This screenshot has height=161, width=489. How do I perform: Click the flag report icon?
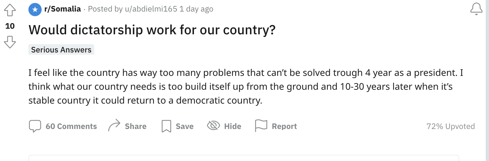[x=261, y=126]
